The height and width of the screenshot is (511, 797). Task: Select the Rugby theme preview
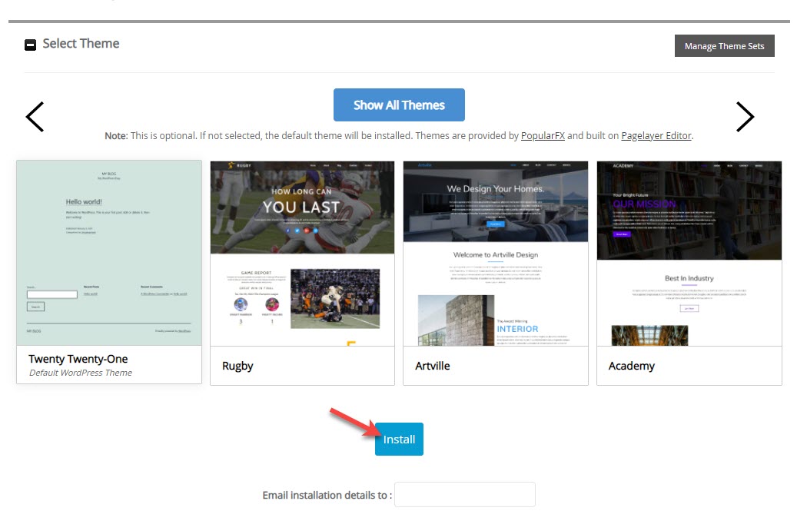tap(302, 254)
